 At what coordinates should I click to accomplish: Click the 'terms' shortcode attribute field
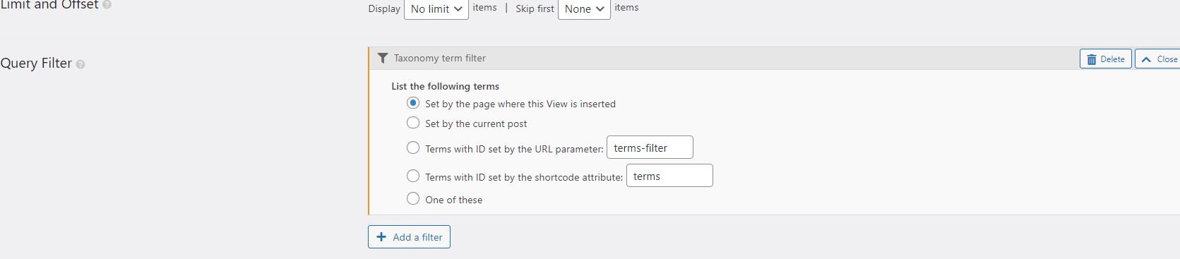click(669, 176)
